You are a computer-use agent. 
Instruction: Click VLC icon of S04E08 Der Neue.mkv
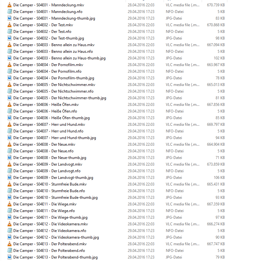(x=10, y=144)
